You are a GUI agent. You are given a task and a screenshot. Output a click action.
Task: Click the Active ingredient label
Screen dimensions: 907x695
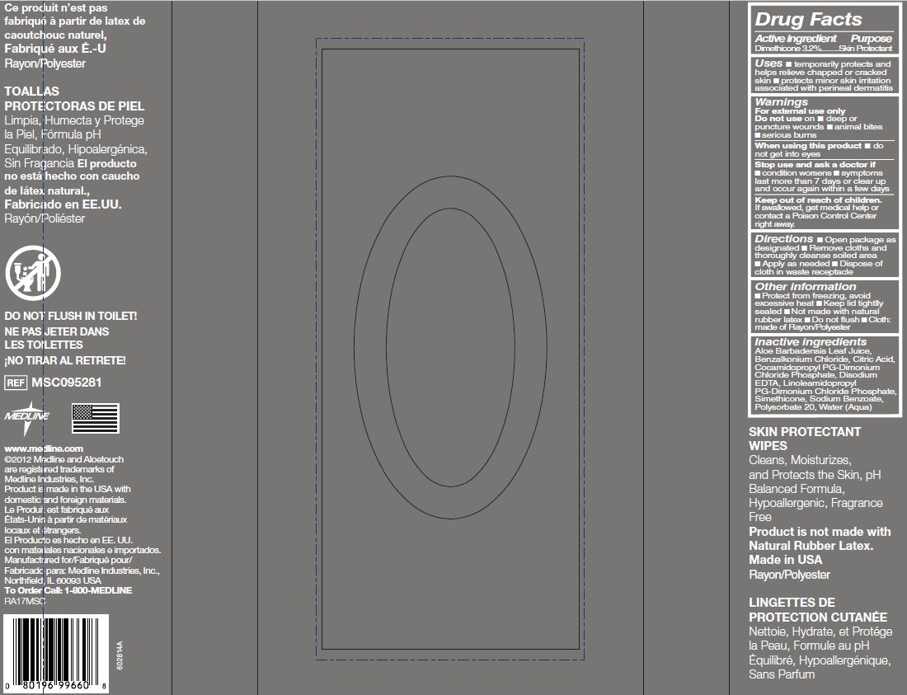pos(795,39)
